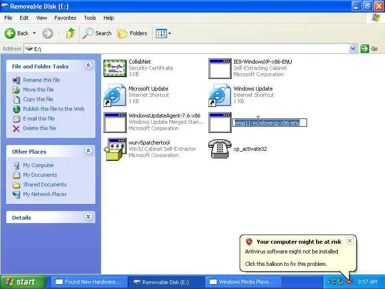Viewport: 385px width, 289px height.
Task: Select the wurv5patchertool file name
Action: click(149, 143)
